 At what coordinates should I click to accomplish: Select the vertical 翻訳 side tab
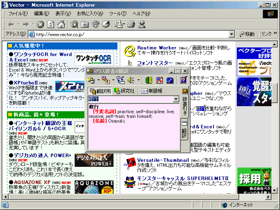184,129
